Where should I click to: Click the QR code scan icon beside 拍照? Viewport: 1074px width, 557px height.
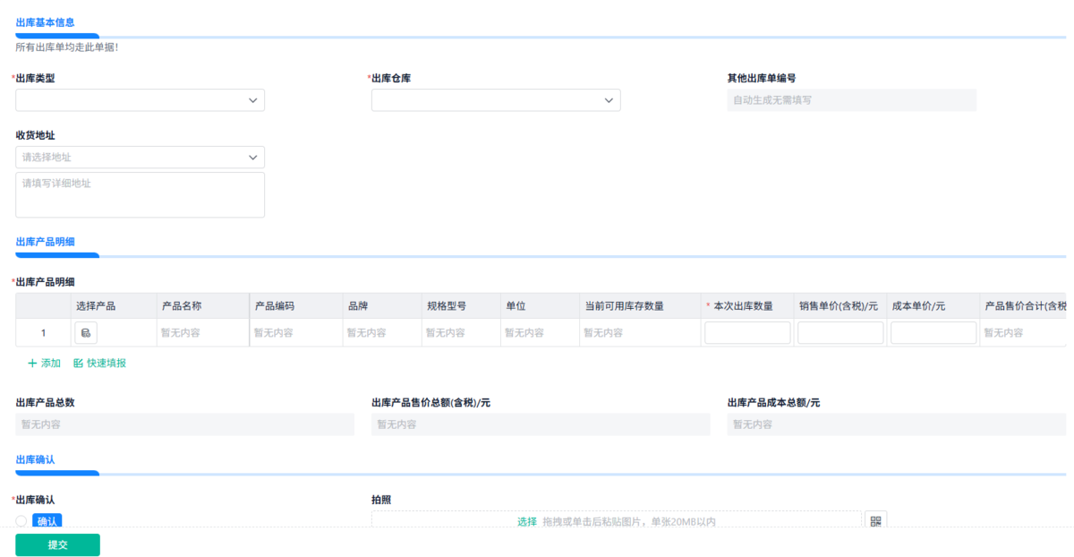point(874,521)
